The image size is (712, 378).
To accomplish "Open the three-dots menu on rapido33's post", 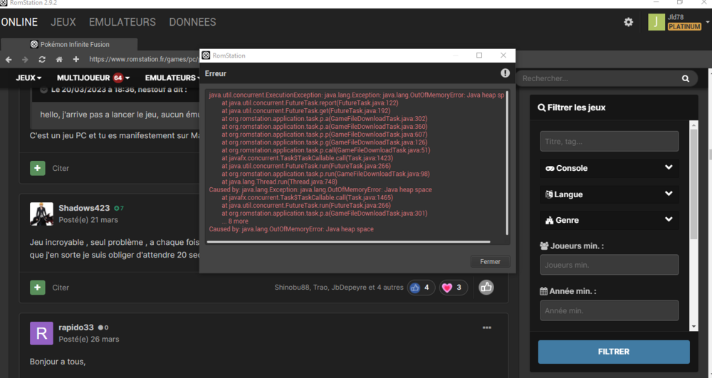I will (x=487, y=327).
